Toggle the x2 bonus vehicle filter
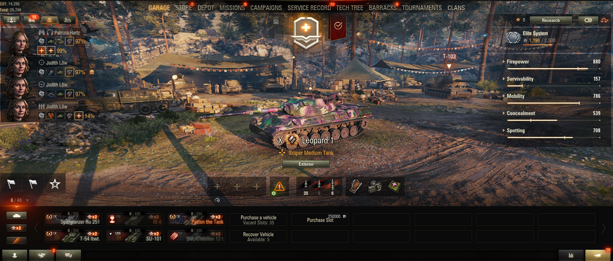This screenshot has height=261, width=613. [17, 228]
